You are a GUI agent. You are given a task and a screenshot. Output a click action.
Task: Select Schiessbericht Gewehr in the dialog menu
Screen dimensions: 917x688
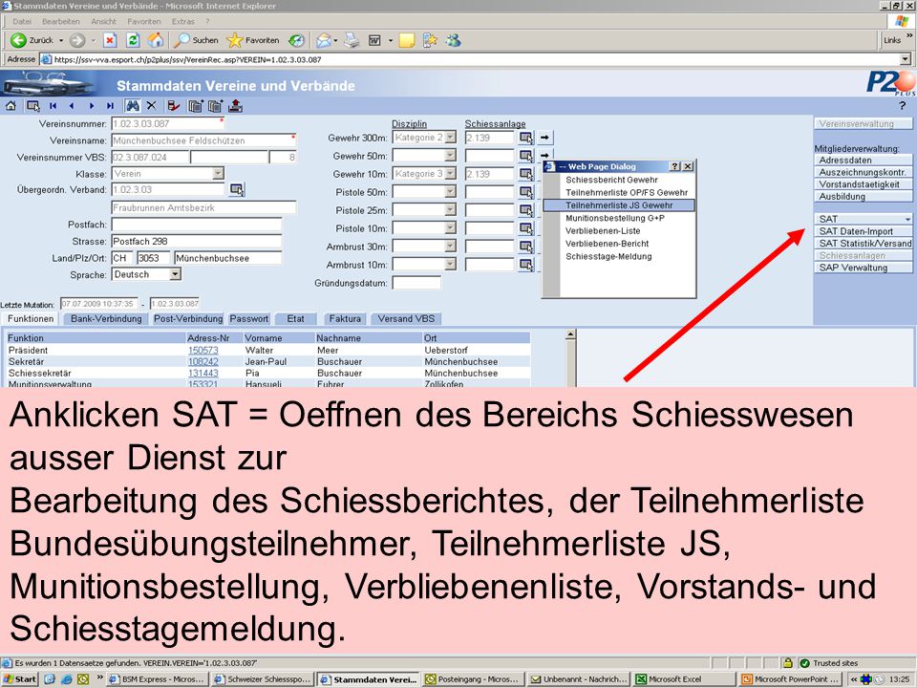coord(611,181)
